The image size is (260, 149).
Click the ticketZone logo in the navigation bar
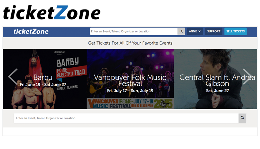coord(31,31)
